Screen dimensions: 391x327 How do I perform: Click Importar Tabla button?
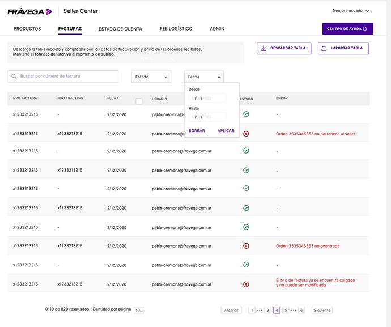[343, 48]
